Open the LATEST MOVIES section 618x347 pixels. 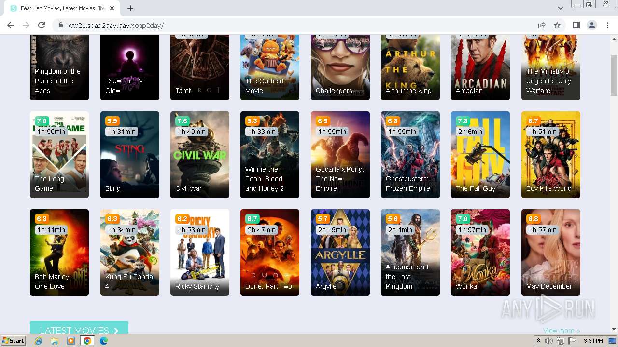click(79, 328)
